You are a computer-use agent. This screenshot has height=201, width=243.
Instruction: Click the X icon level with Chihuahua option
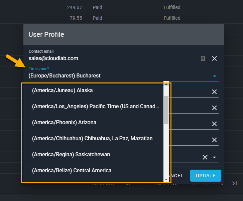[214, 140]
